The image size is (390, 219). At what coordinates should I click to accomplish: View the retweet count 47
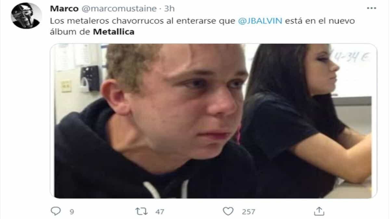(160, 212)
